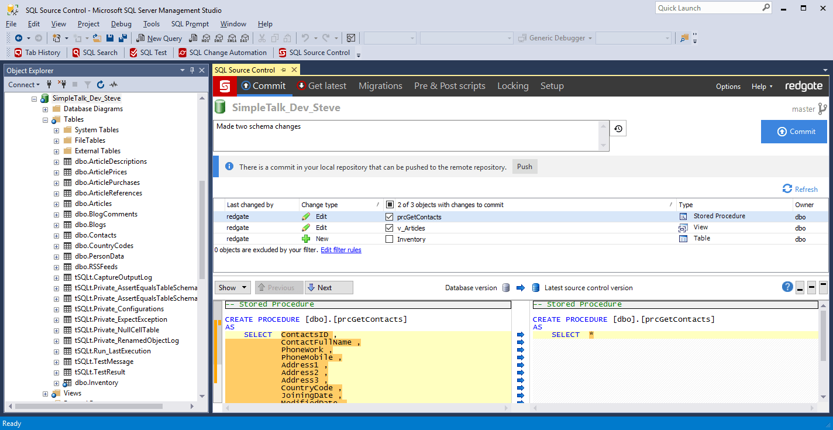Uncheck the v_Articles view checkbox

pyautogui.click(x=388, y=228)
